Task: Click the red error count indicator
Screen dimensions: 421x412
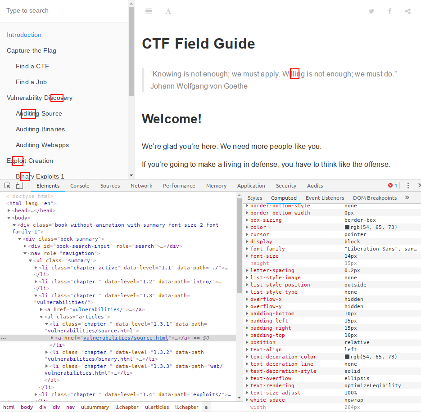Action: [x=393, y=186]
